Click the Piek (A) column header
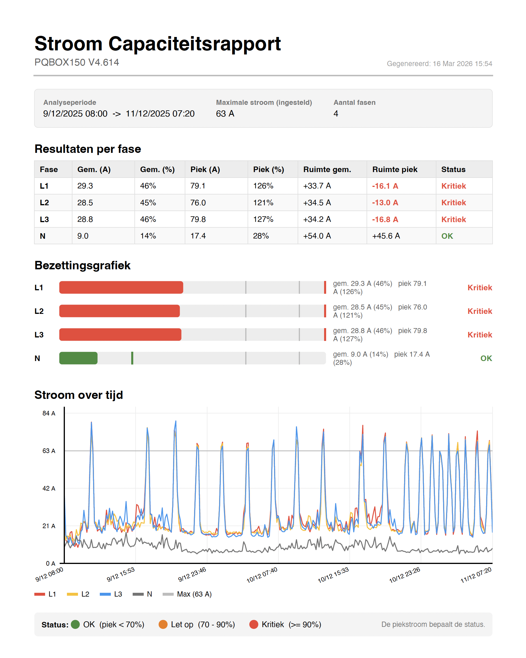The width and height of the screenshot is (526, 658). point(205,169)
